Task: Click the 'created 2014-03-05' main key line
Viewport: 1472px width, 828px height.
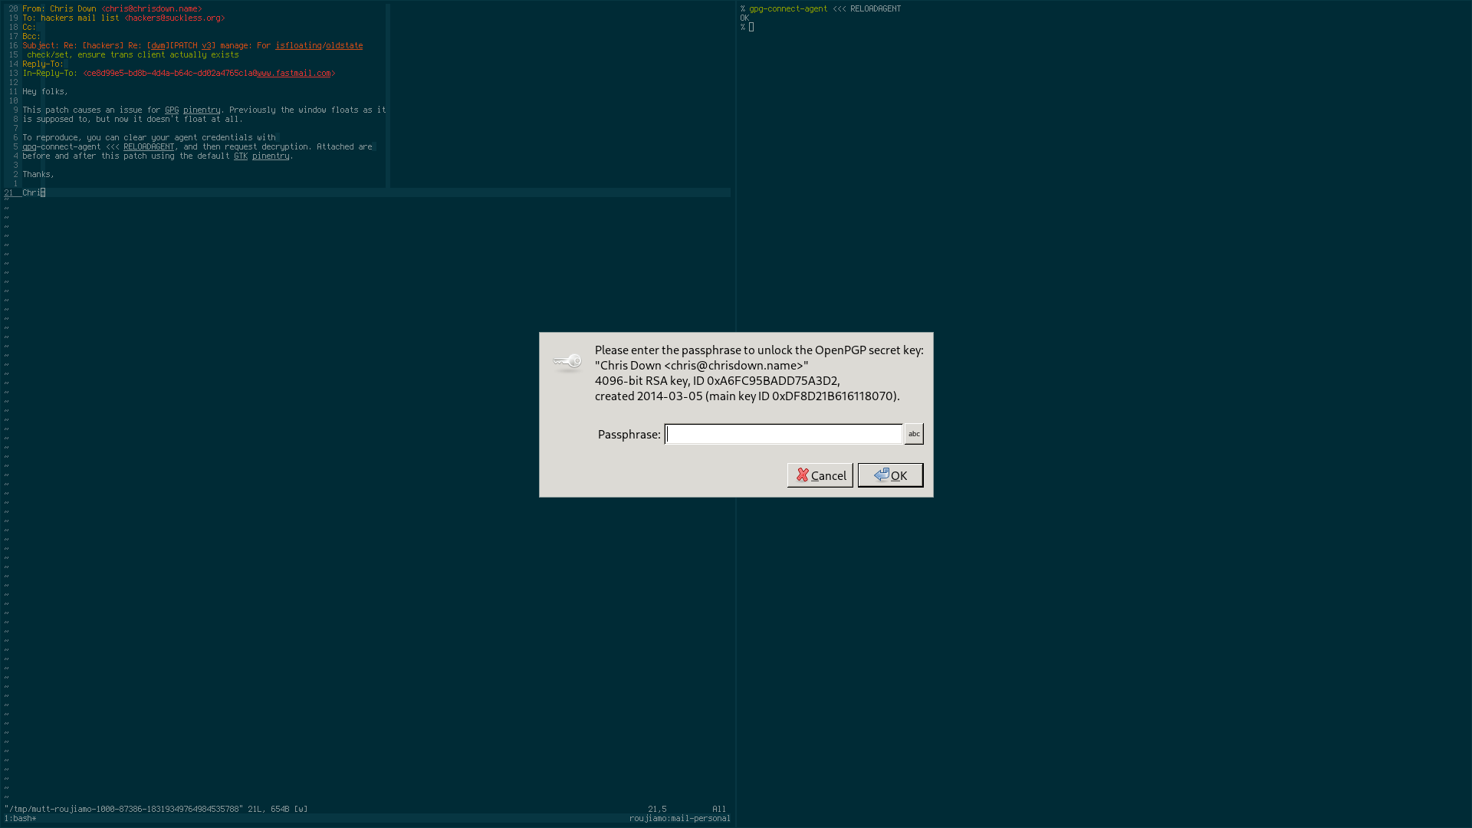Action: [x=747, y=396]
